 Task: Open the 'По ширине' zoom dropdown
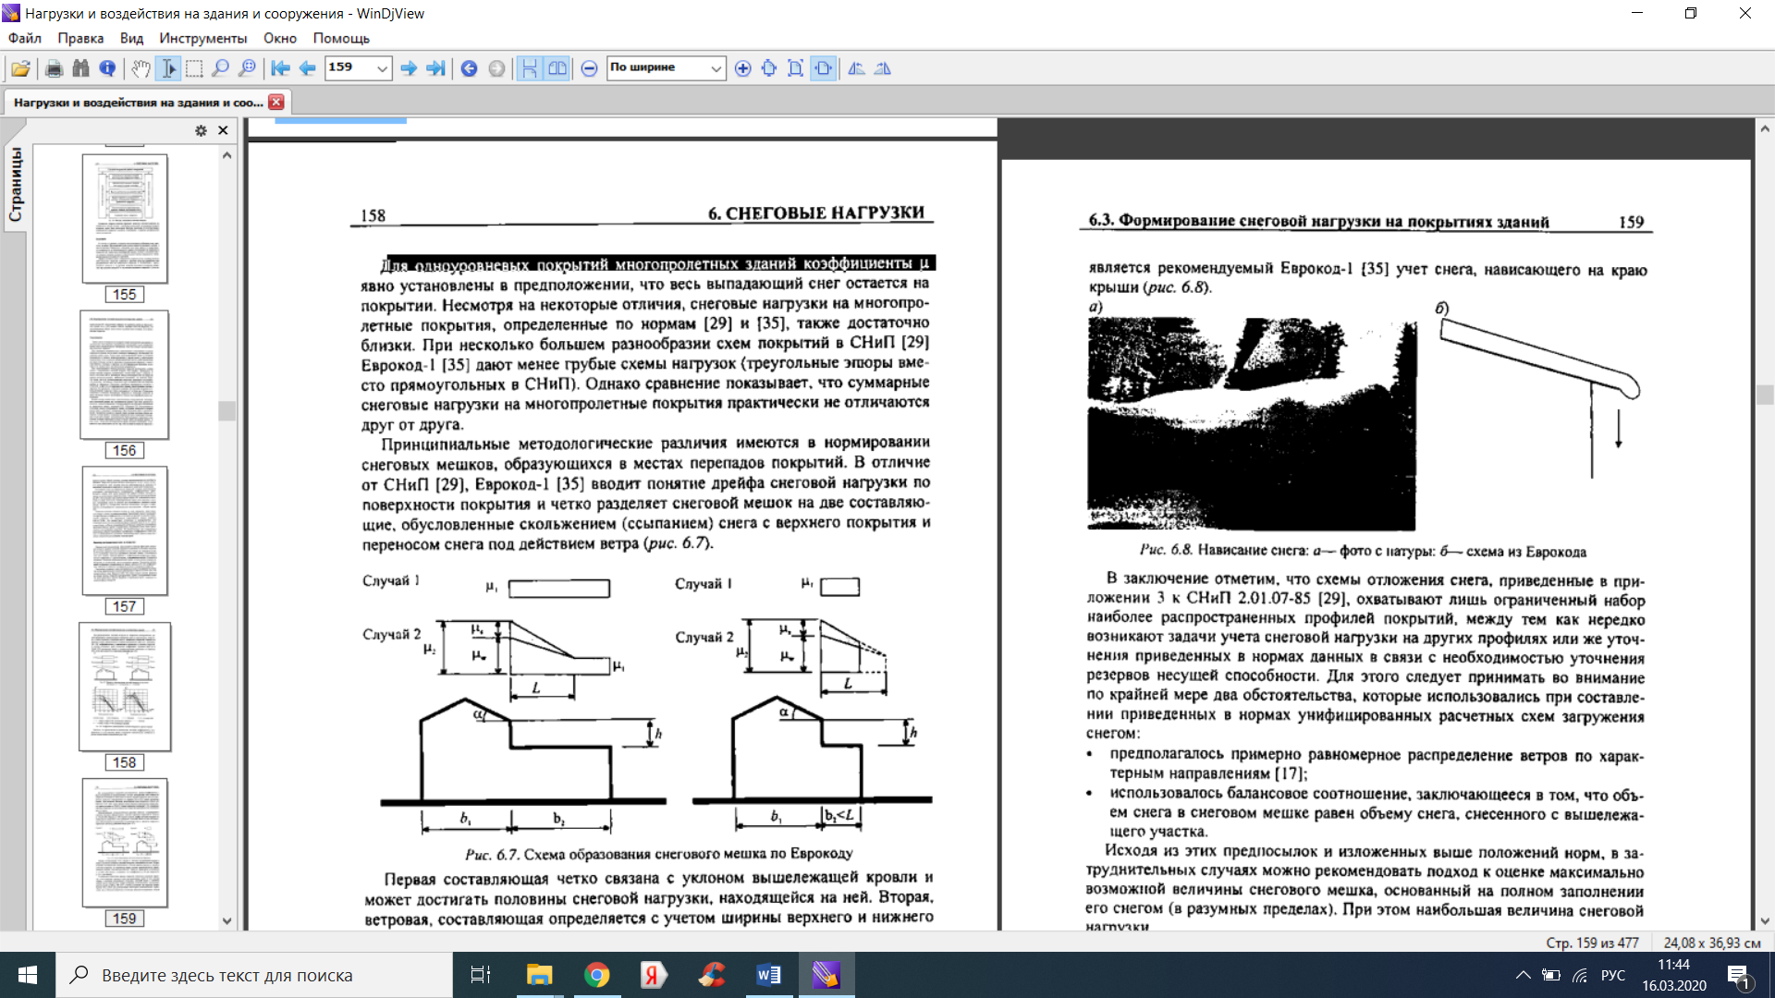click(x=716, y=68)
